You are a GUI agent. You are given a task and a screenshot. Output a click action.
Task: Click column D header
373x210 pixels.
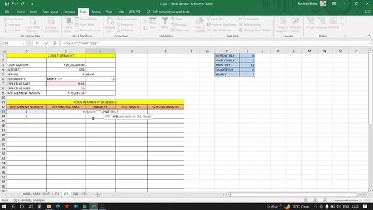(x=132, y=51)
